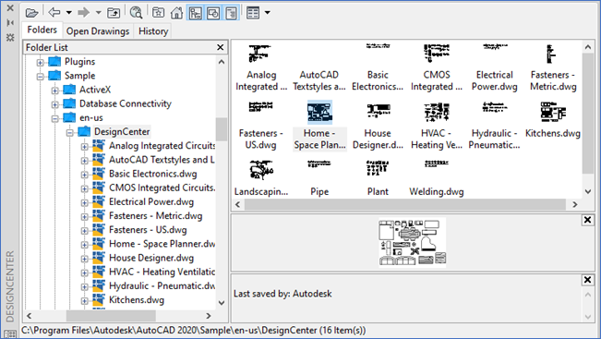The image size is (601, 339).
Task: Toggle the Description pane button
Action: click(231, 13)
